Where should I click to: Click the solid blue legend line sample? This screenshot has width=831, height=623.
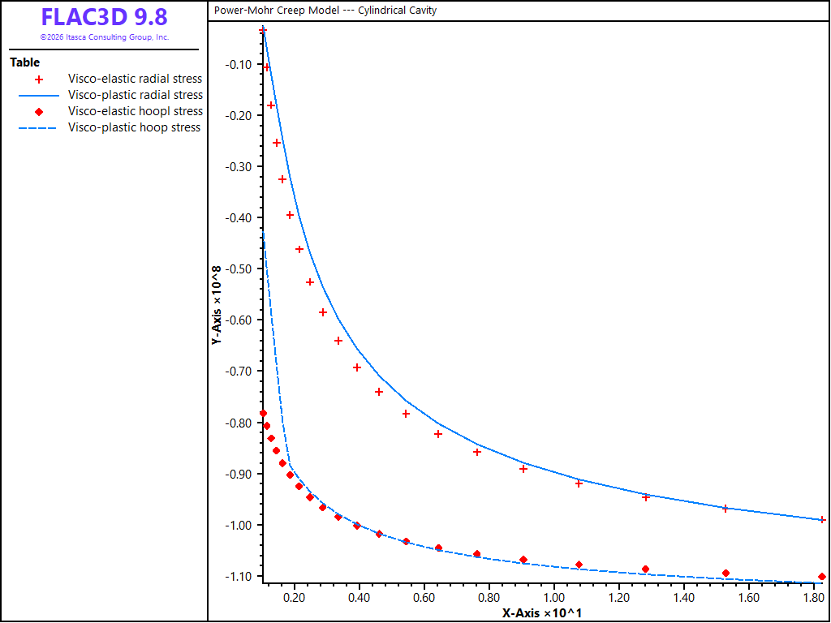pos(39,96)
